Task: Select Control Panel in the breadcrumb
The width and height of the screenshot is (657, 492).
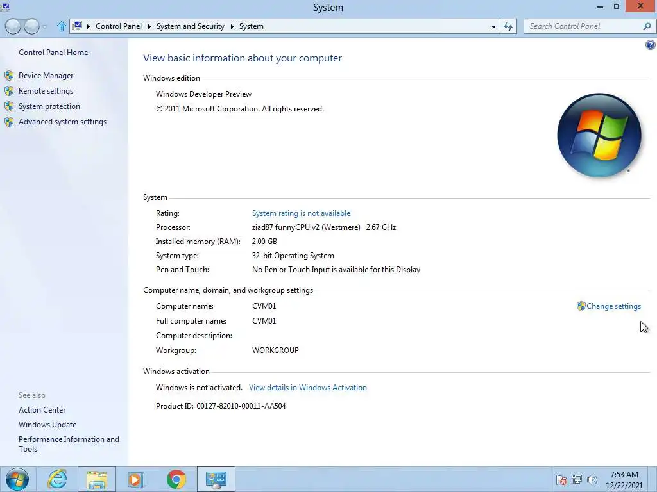Action: [119, 26]
